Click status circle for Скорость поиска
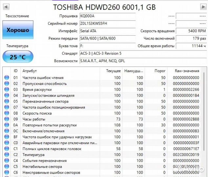 click(x=7, y=113)
